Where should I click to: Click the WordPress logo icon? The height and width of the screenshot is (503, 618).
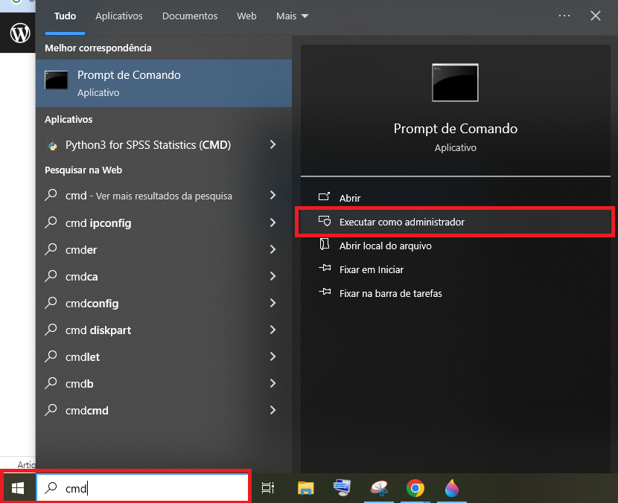[x=19, y=33]
